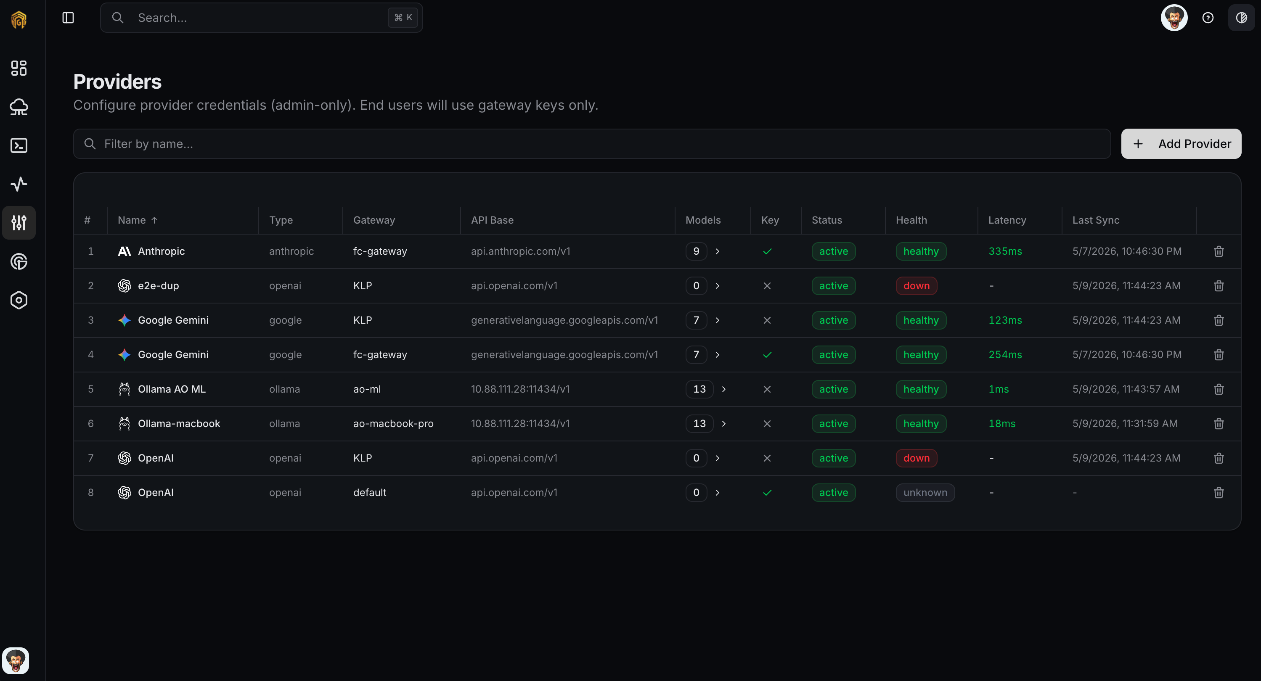1261x681 pixels.
Task: Expand models for e2e-dup row
Action: 717,286
